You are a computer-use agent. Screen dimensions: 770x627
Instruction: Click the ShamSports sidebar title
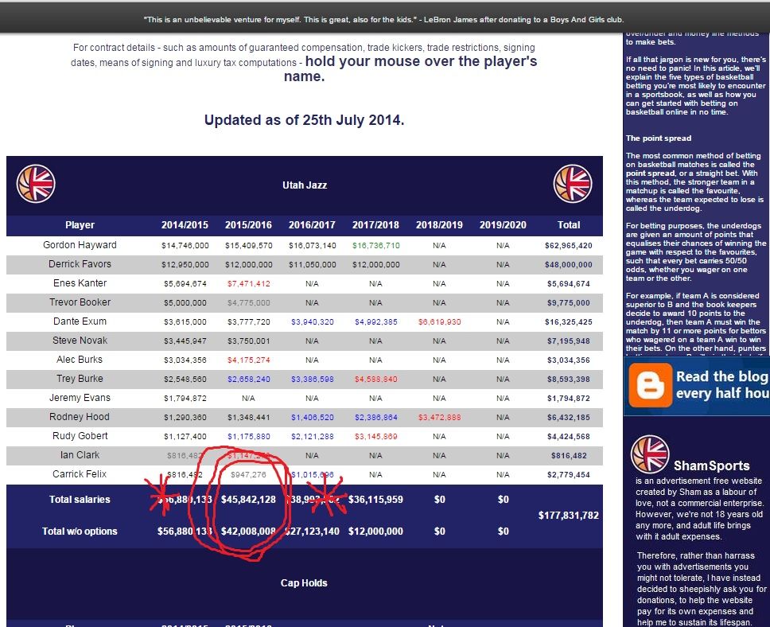point(712,465)
